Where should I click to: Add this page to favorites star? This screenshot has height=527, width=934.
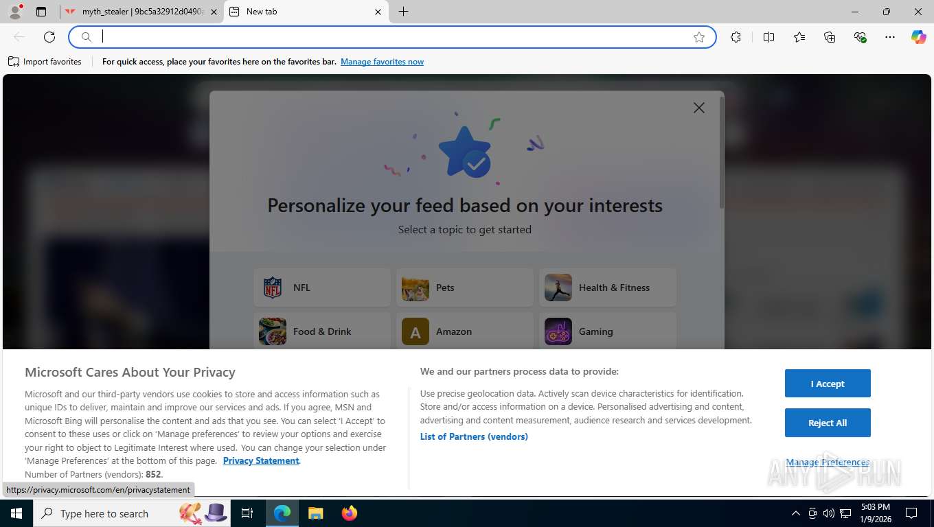pos(699,37)
